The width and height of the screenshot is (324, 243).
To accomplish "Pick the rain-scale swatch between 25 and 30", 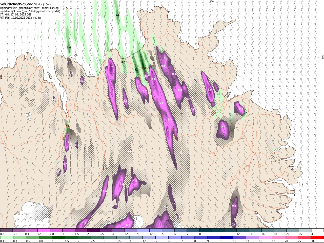I will click(304, 237).
